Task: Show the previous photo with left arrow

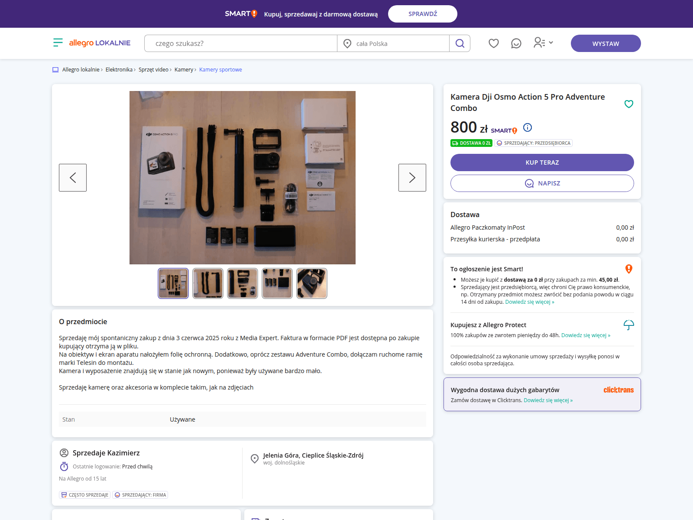Action: tap(73, 178)
